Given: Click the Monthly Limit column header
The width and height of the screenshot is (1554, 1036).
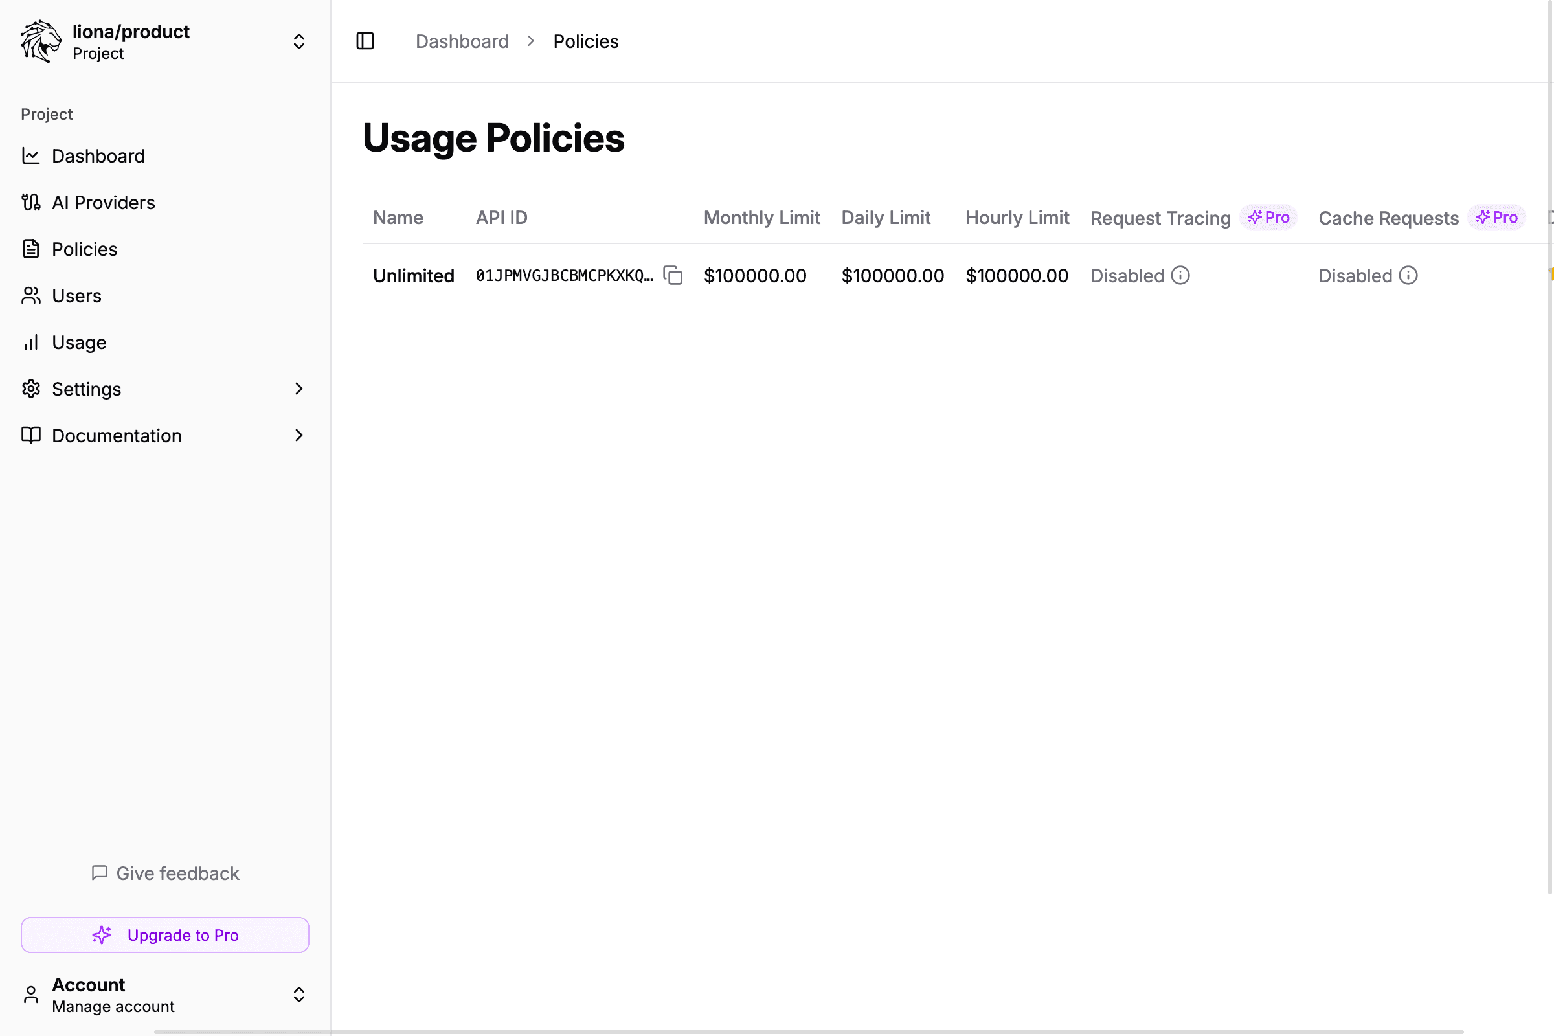Looking at the screenshot, I should click(x=762, y=218).
